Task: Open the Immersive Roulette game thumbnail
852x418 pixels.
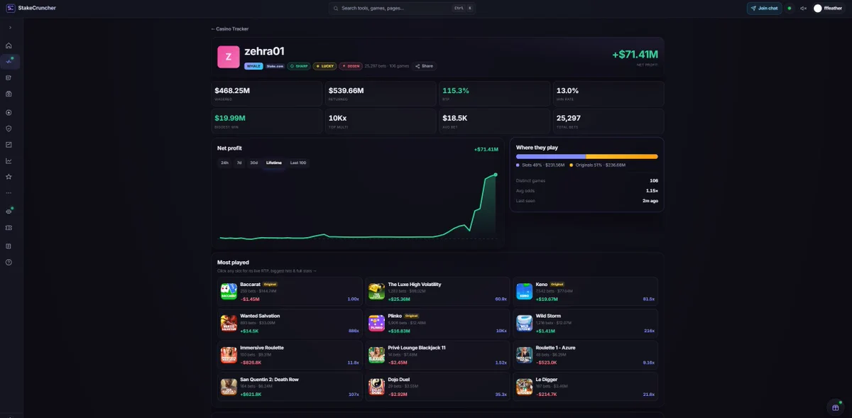Action: click(229, 355)
